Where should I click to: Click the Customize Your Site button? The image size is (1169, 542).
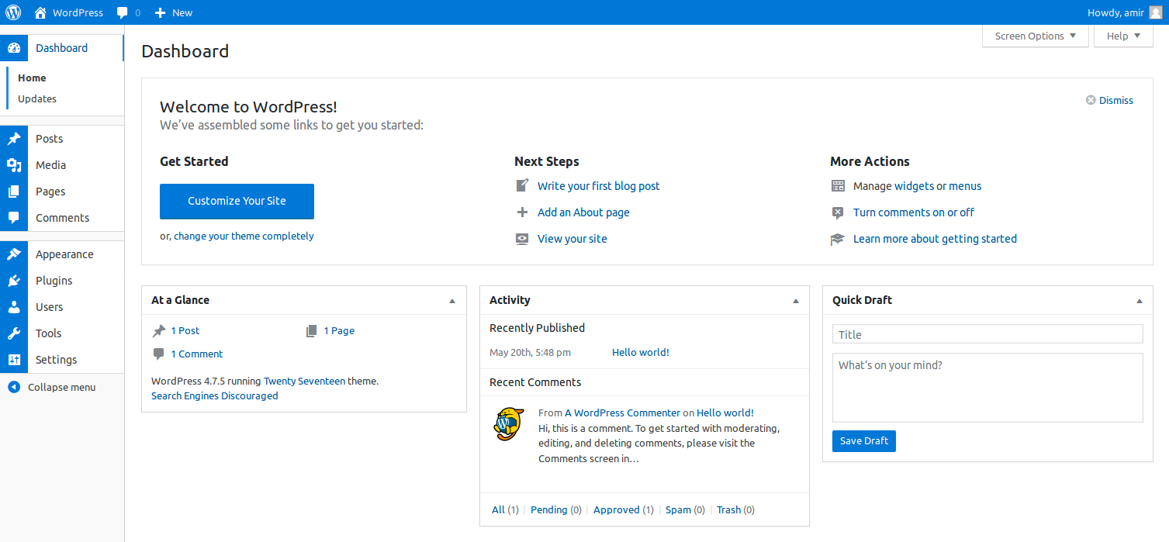click(x=237, y=201)
